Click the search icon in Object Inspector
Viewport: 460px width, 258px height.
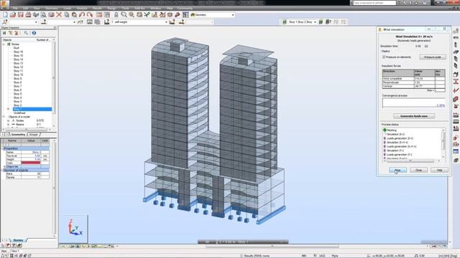(x=26, y=33)
